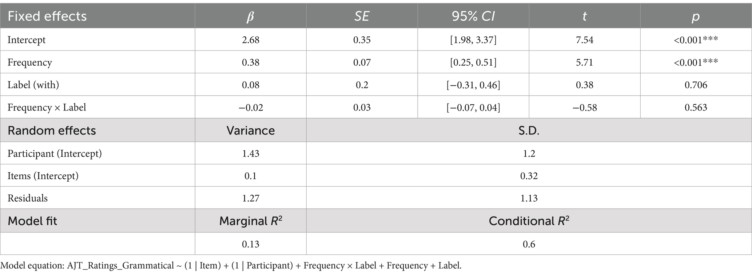Click the Items (Intercept) variance 0.1
The width and height of the screenshot is (752, 275).
click(251, 176)
